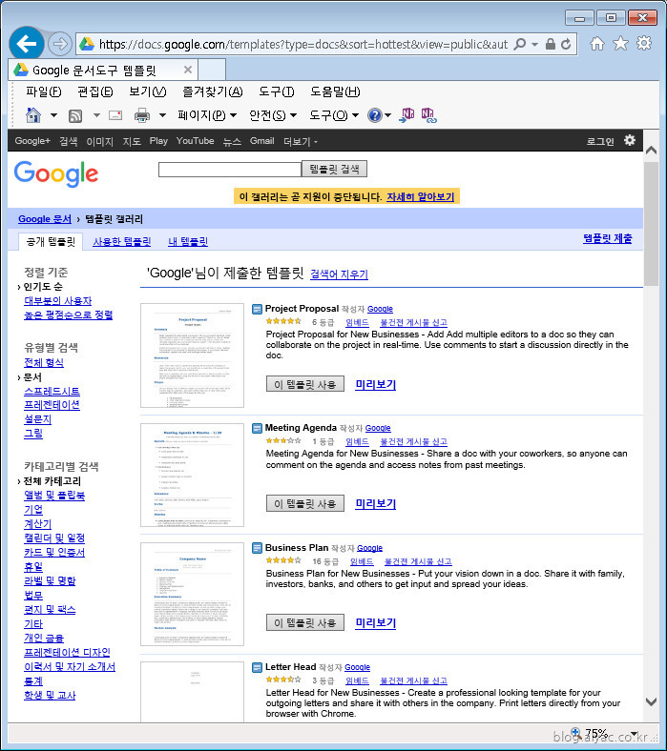Open the 도구(T) menu
The image size is (667, 751).
pyautogui.click(x=276, y=91)
